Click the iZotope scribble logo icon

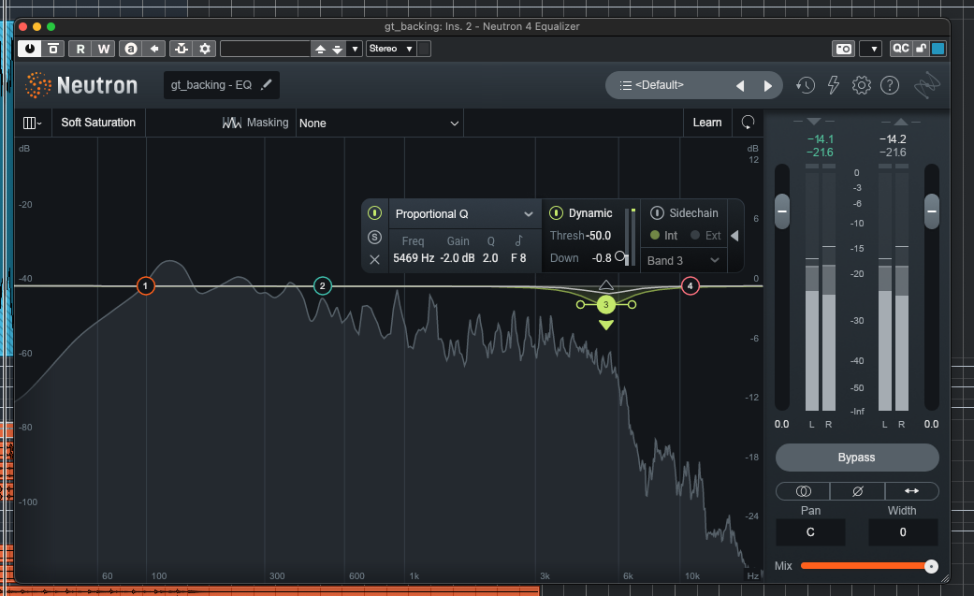point(927,85)
